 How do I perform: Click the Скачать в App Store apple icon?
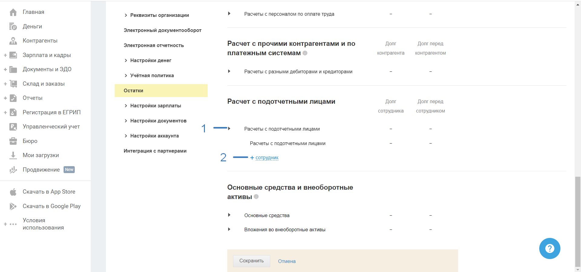pyautogui.click(x=13, y=192)
